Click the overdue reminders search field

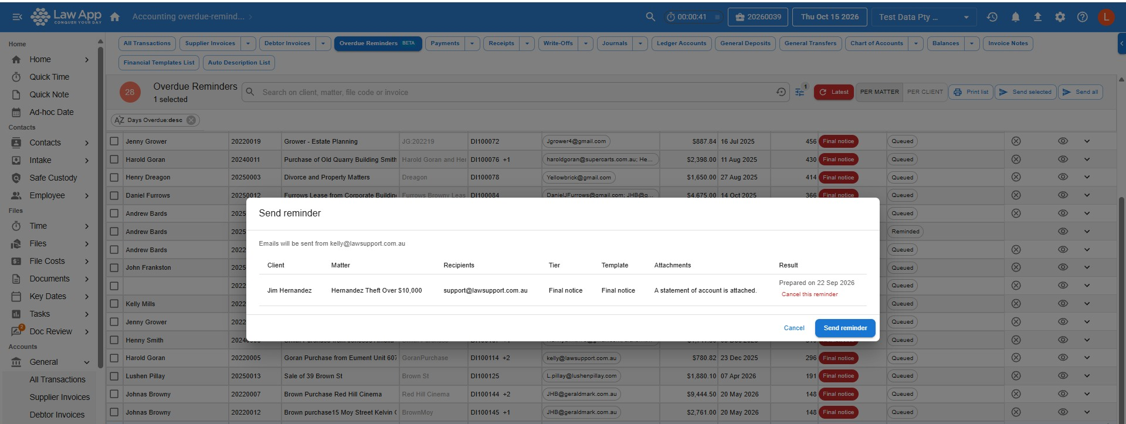pyautogui.click(x=516, y=92)
